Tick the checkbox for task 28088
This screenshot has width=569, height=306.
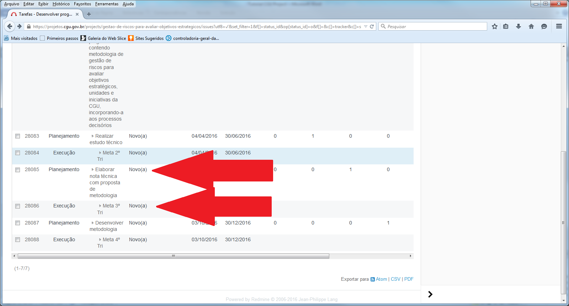click(17, 240)
